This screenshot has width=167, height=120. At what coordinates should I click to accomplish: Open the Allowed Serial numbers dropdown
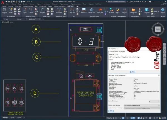pos(142,106)
